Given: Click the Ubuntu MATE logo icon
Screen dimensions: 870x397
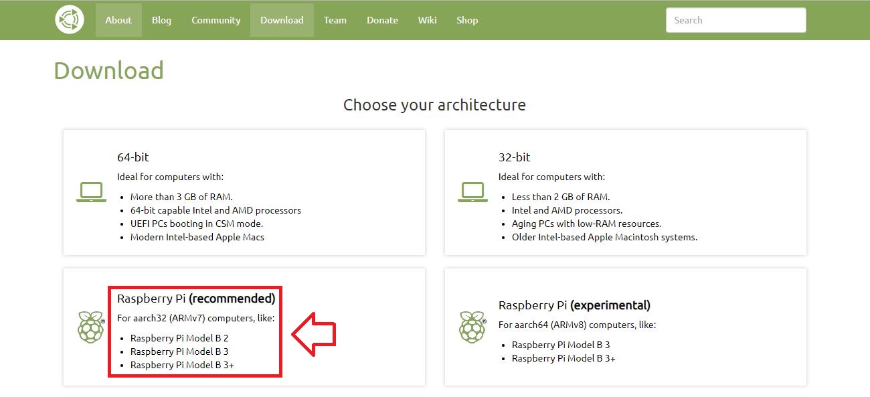Looking at the screenshot, I should 70,20.
